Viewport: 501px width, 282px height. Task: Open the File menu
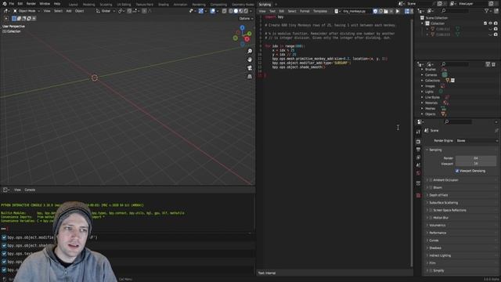click(12, 4)
